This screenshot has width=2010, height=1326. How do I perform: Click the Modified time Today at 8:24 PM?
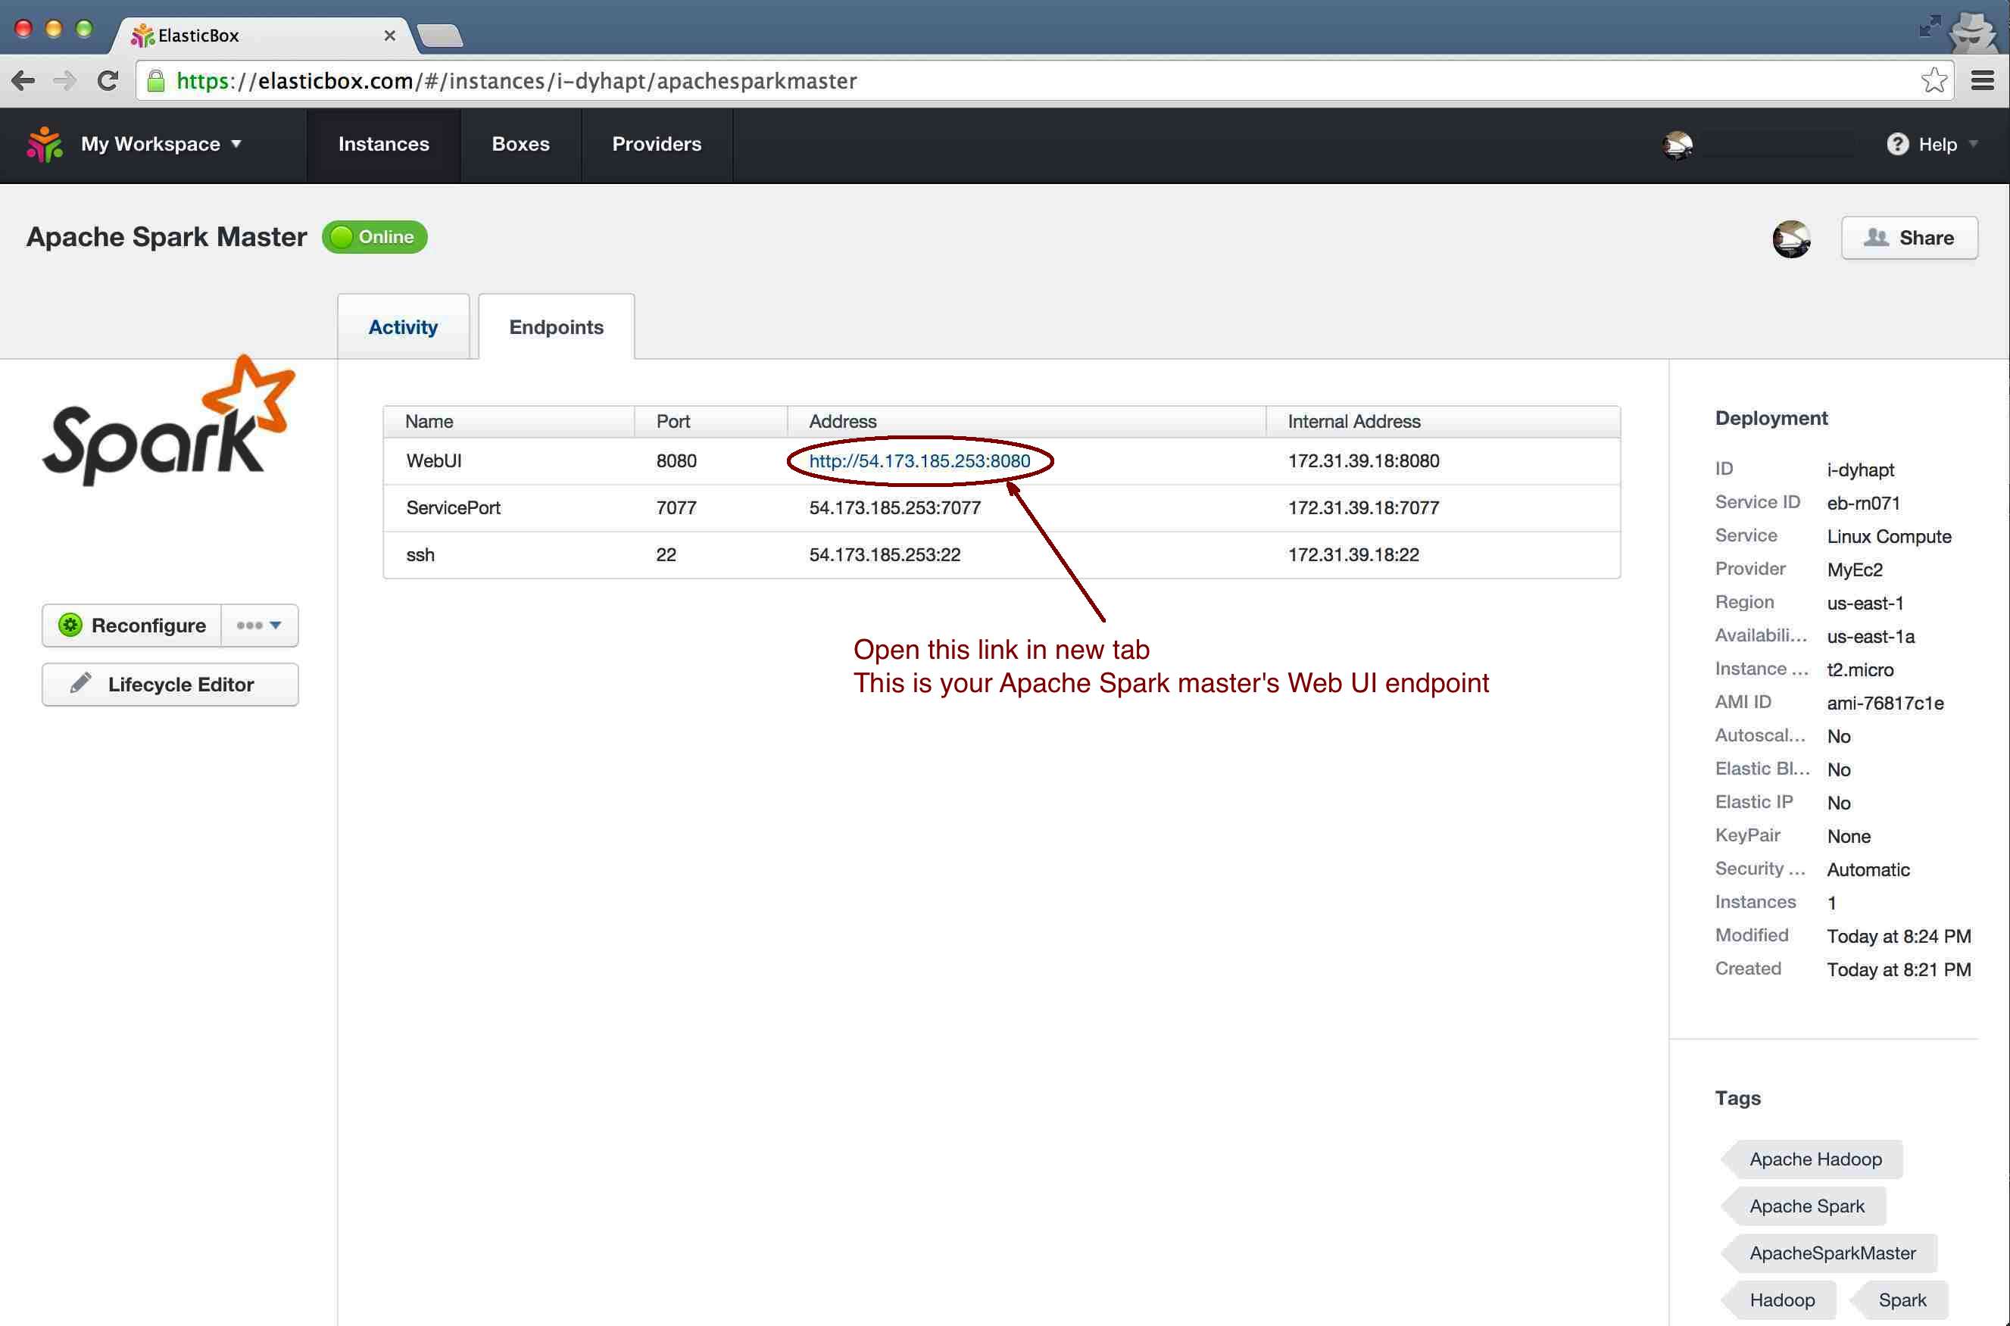point(1899,936)
